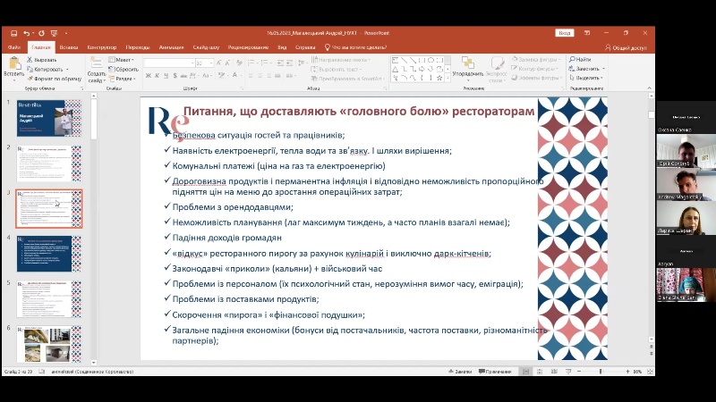This screenshot has height=402, width=716.
Task: Switch to the Слайд-шоу tab
Action: click(206, 47)
